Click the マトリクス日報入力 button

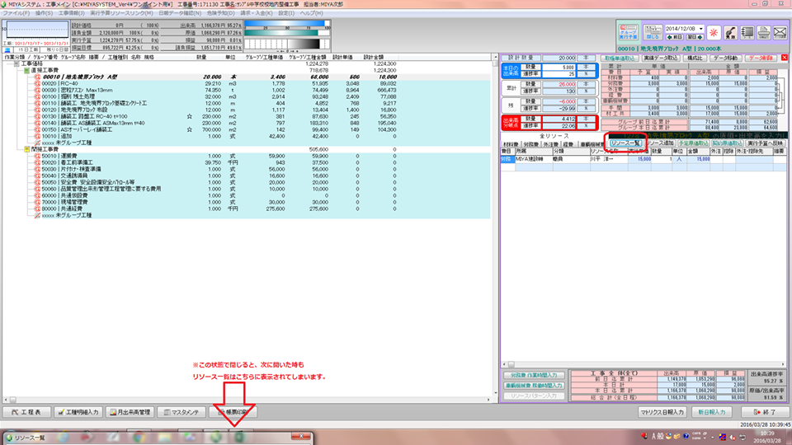pos(662,412)
